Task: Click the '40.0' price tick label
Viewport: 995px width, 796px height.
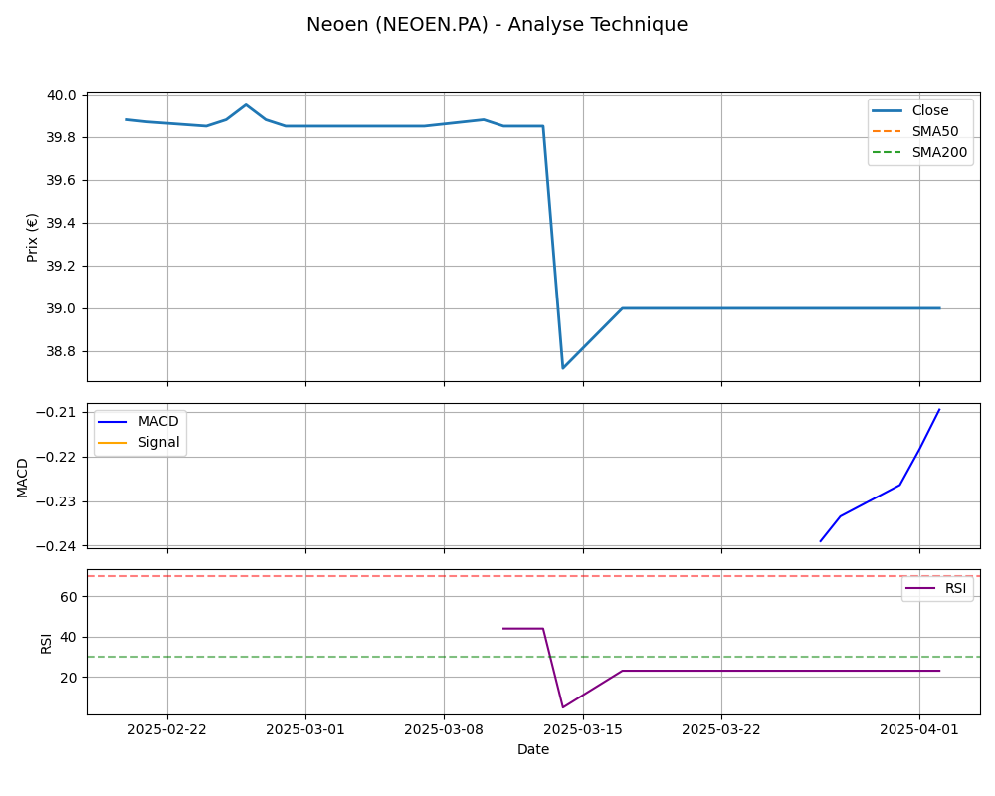Action: tap(61, 96)
